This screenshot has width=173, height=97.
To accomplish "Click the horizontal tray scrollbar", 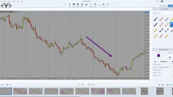I will (40, 96).
